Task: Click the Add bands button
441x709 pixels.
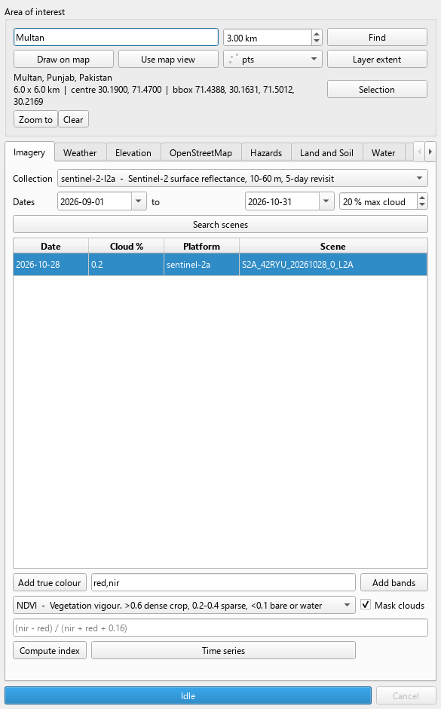Action: coord(394,583)
